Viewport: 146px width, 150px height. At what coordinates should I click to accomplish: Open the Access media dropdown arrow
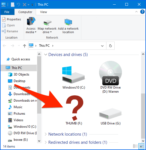[35, 32]
